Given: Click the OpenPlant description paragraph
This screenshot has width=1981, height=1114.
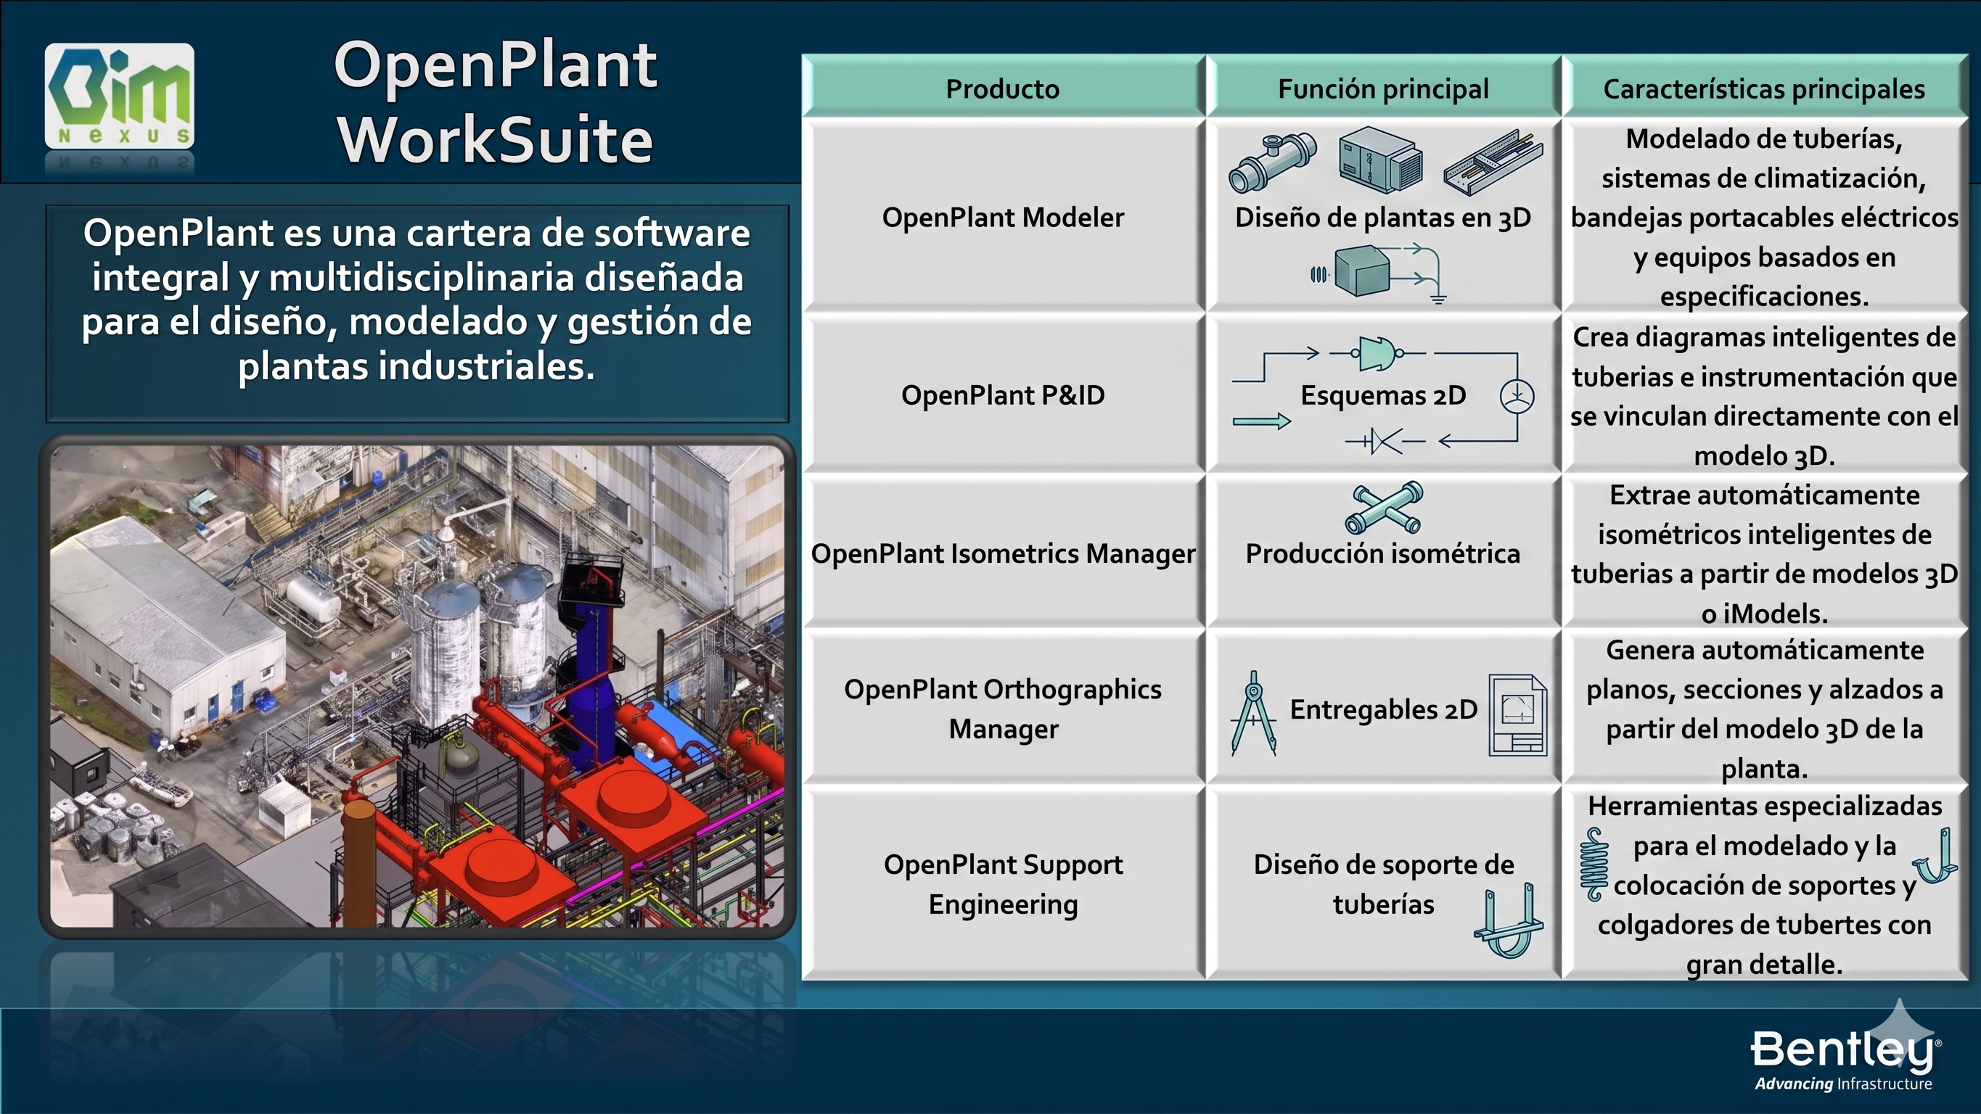Looking at the screenshot, I should [x=417, y=299].
